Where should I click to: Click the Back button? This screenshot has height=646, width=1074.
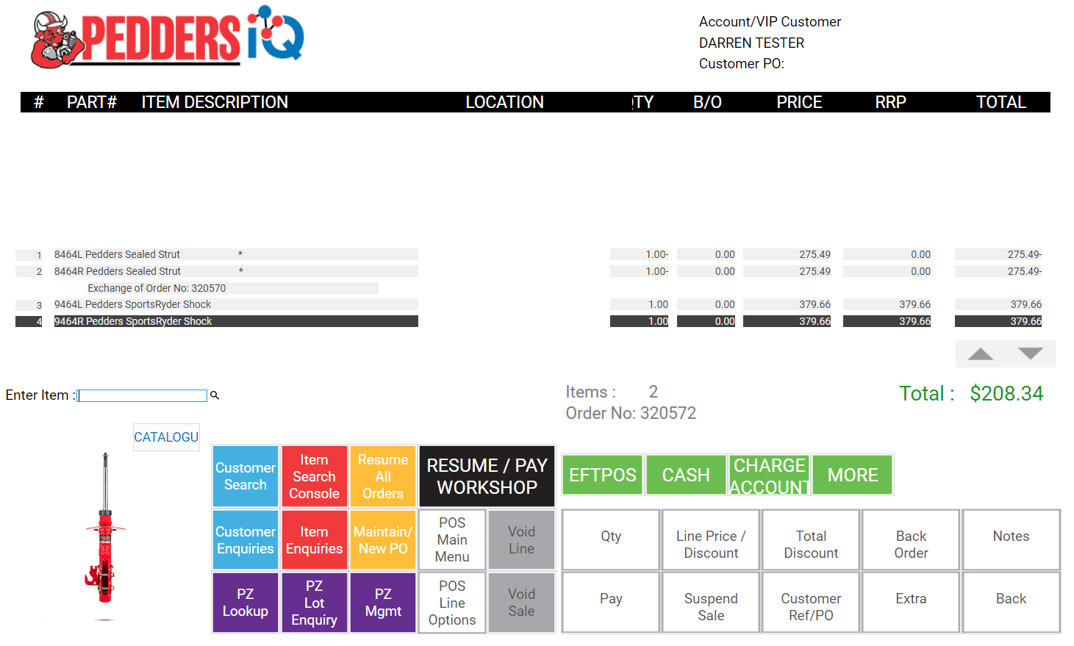click(1011, 603)
